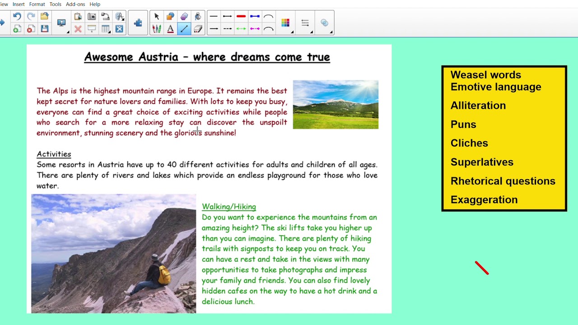The width and height of the screenshot is (578, 325).
Task: Open the Add-ons menu
Action: pos(75,4)
